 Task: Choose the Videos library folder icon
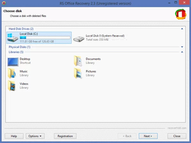click(x=12, y=86)
